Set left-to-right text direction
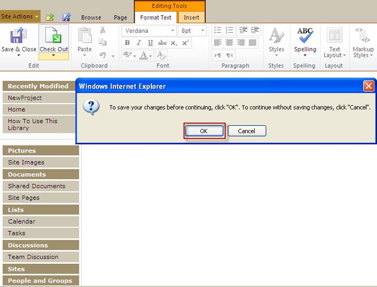Image resolution: width=377 pixels, height=287 pixels. (218, 56)
